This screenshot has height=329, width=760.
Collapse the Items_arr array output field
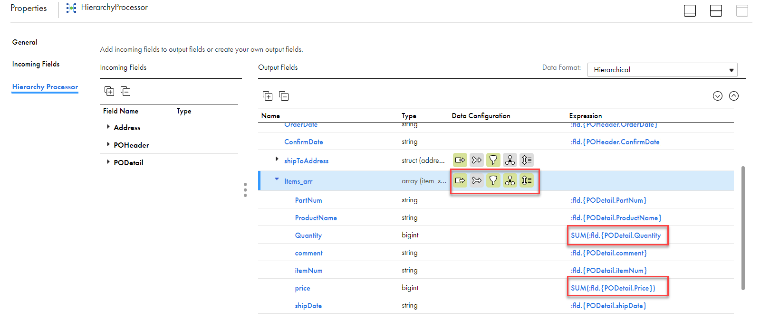[277, 179]
